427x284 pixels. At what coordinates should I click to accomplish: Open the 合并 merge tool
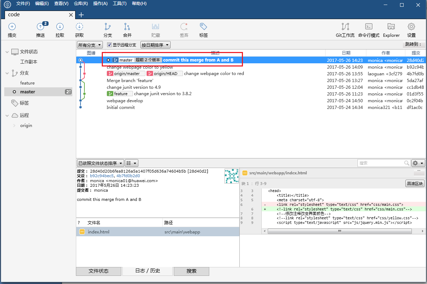127,27
